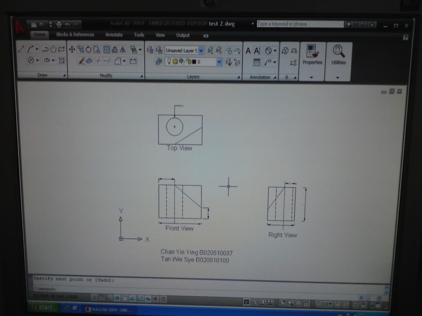The height and width of the screenshot is (316, 422).
Task: Select the Move tool in Modify panel
Action: pyautogui.click(x=72, y=49)
